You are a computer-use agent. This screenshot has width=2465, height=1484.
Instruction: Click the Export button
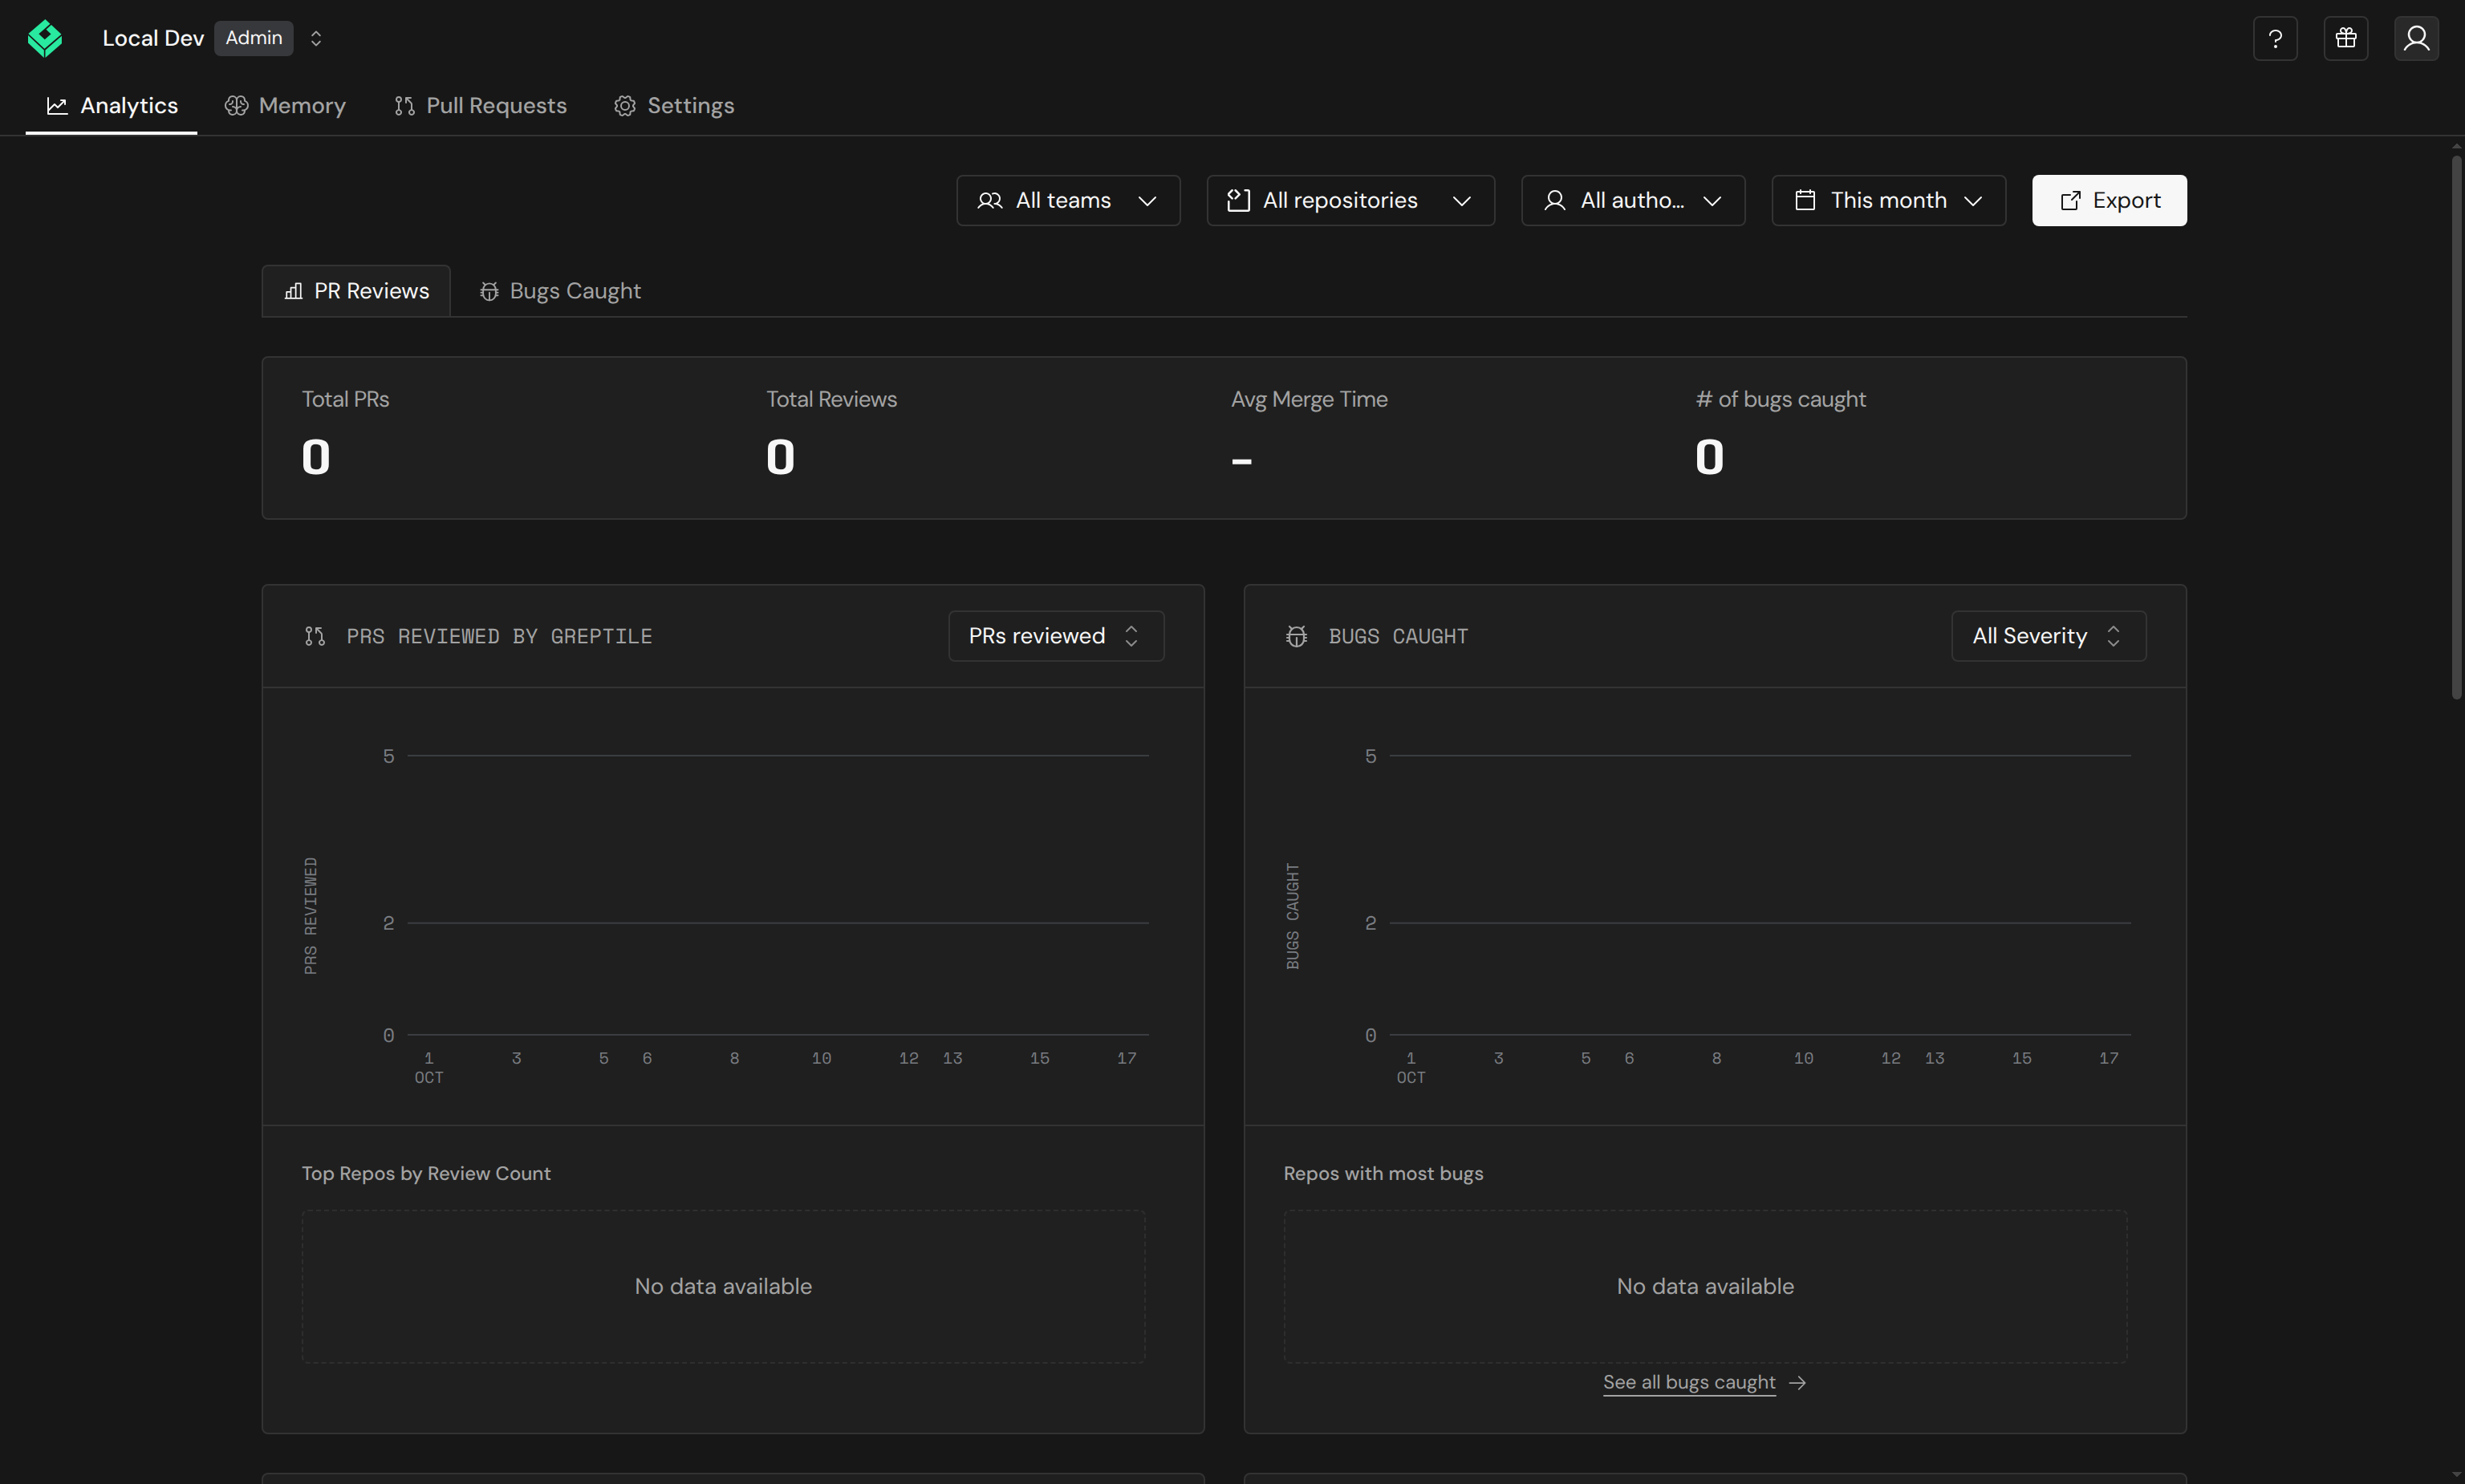click(x=2109, y=201)
